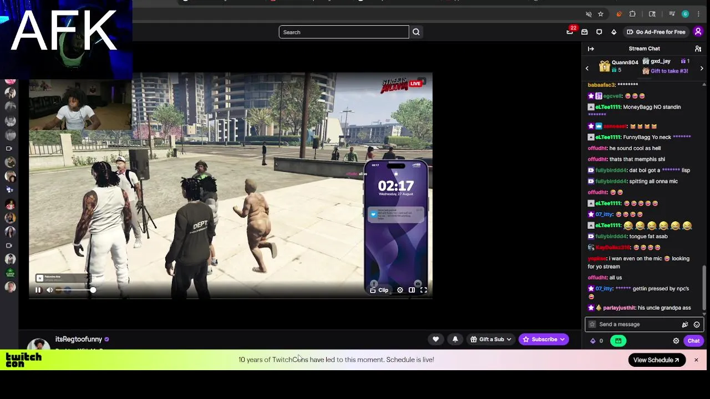This screenshot has height=399, width=710.
Task: Open the streamer avatar below the video
Action: pos(39,344)
